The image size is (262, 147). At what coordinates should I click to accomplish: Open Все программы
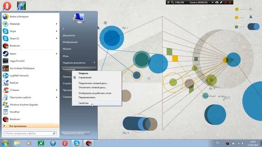[x=30, y=126]
